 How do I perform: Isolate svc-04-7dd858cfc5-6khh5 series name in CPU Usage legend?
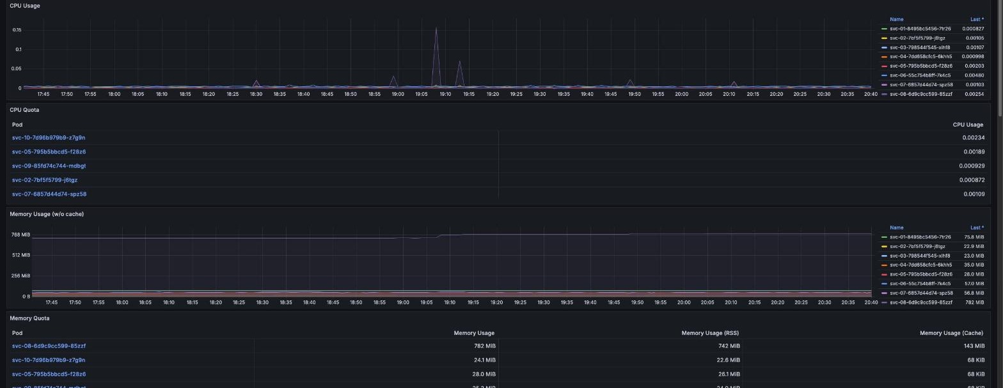920,57
